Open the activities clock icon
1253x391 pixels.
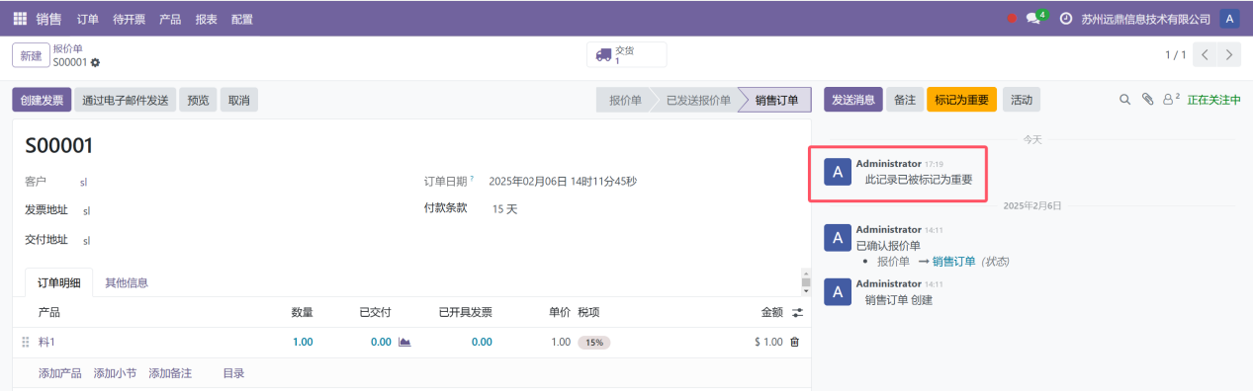tap(1066, 19)
